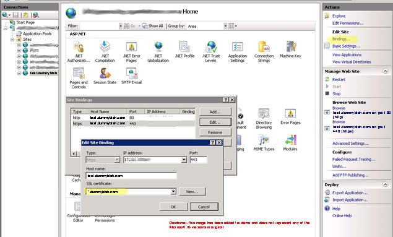393x237 pixels.
Task: Click Advanced Settings... link
Action: [350, 144]
